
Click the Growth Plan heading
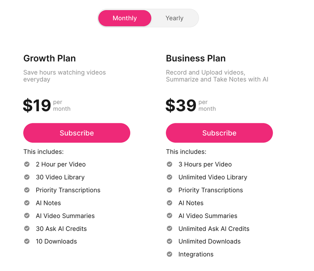point(49,58)
